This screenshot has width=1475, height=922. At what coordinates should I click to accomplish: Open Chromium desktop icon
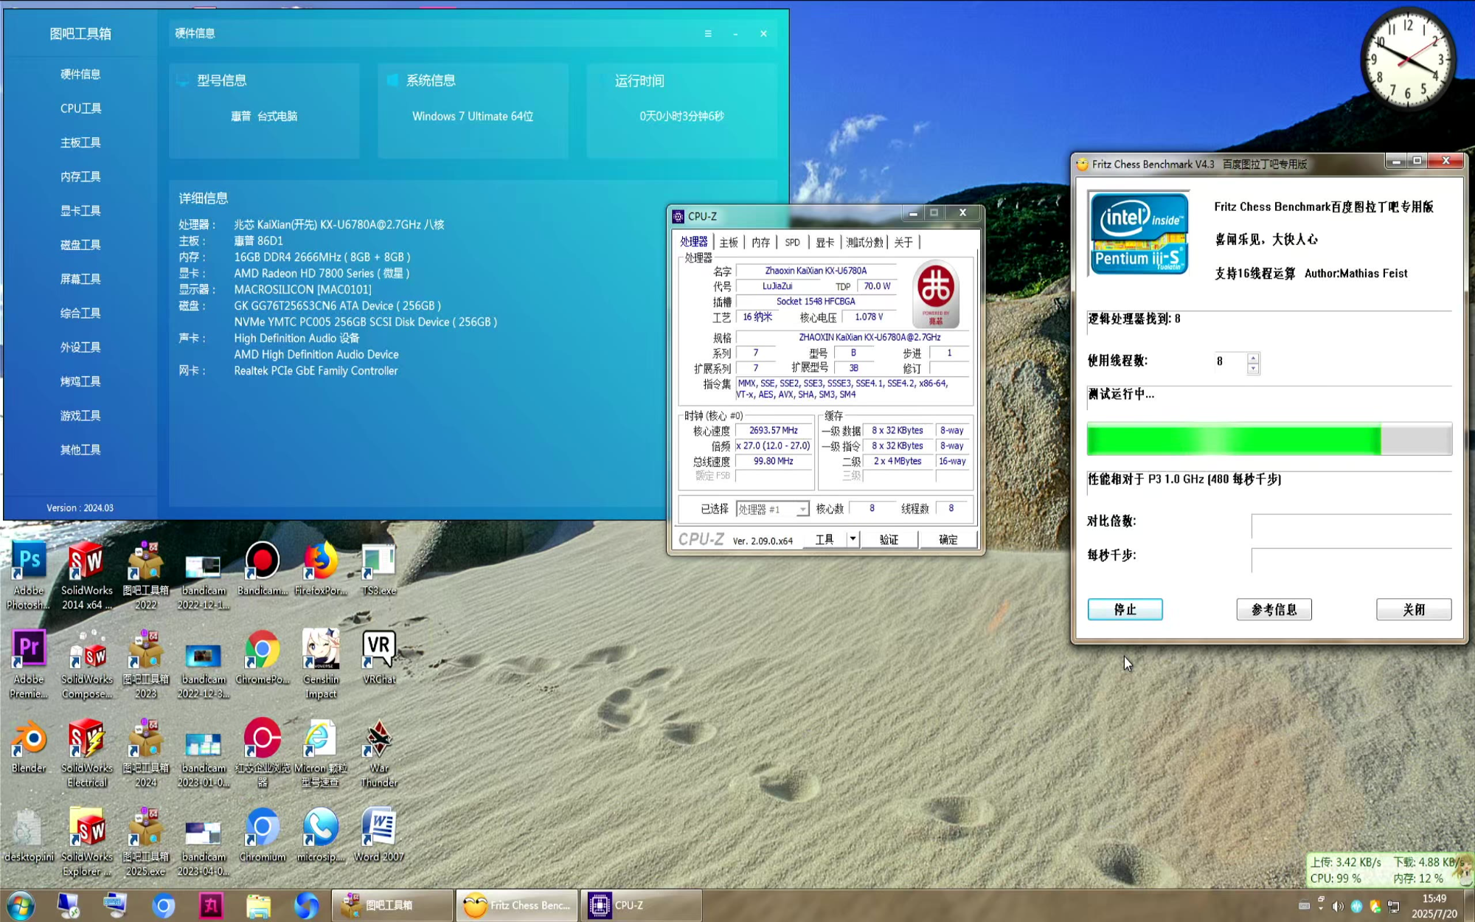click(262, 833)
